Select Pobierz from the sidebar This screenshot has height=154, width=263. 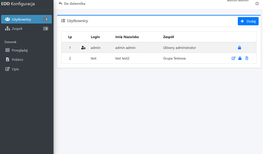(17, 60)
